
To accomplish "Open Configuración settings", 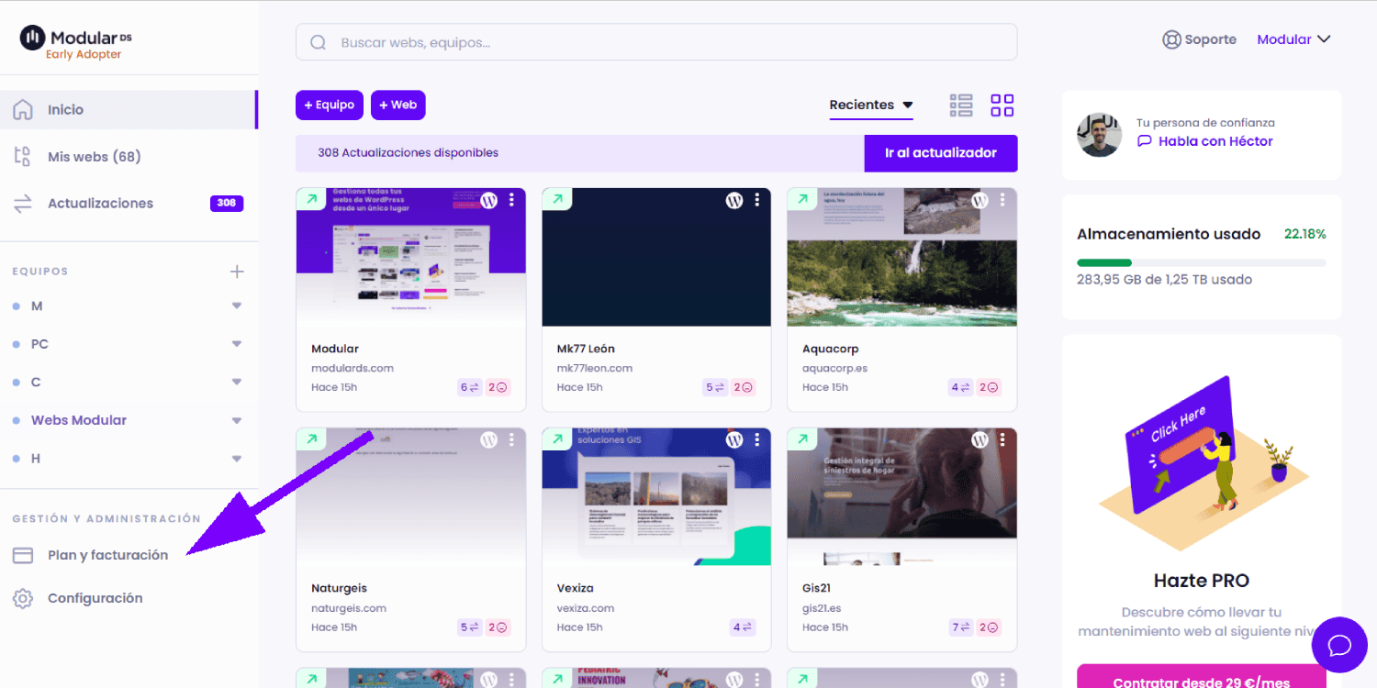I will point(95,598).
